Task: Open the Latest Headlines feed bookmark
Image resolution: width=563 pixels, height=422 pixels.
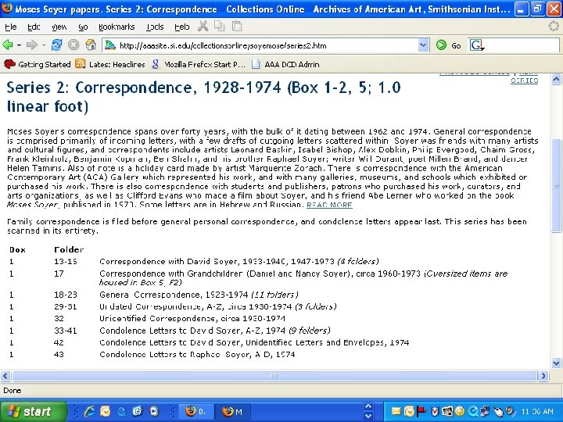Action: point(110,64)
